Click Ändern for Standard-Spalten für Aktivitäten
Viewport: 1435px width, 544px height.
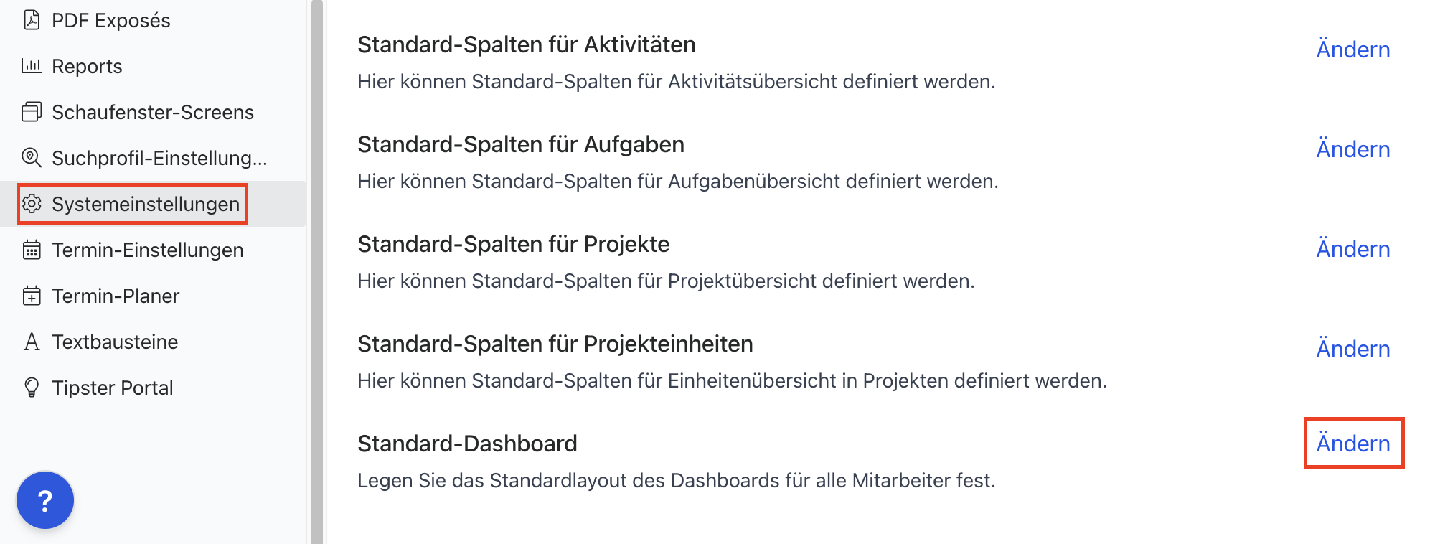point(1352,50)
